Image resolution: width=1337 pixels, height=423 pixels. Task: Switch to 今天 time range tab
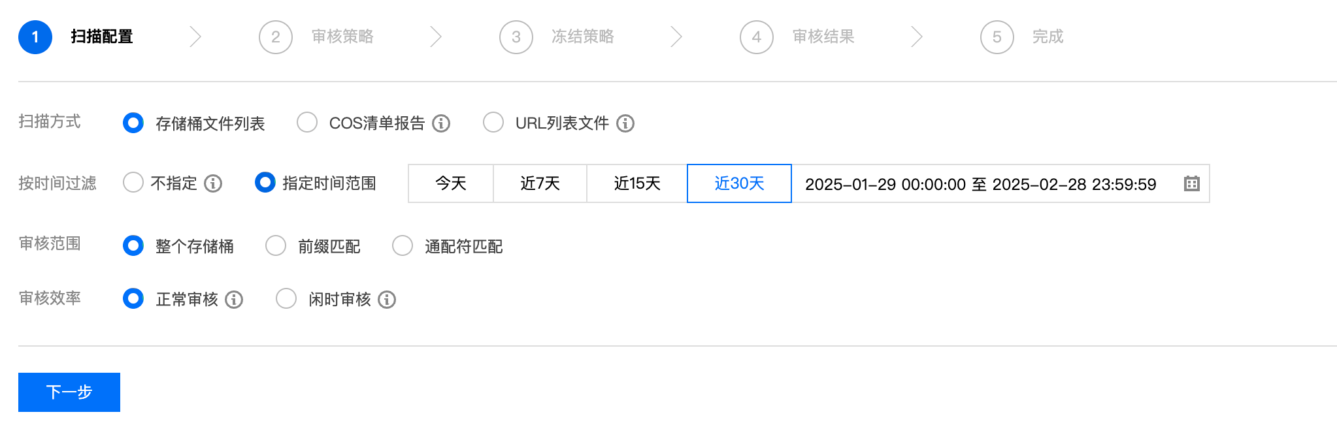(x=451, y=183)
